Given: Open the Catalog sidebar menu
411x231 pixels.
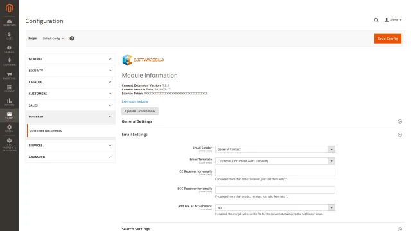Looking at the screenshot, I should (9, 49).
